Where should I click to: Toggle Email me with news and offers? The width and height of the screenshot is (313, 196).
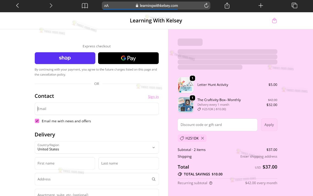tap(37, 121)
